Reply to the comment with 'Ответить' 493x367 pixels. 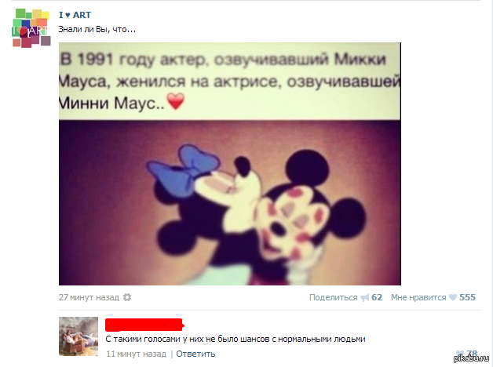[195, 354]
